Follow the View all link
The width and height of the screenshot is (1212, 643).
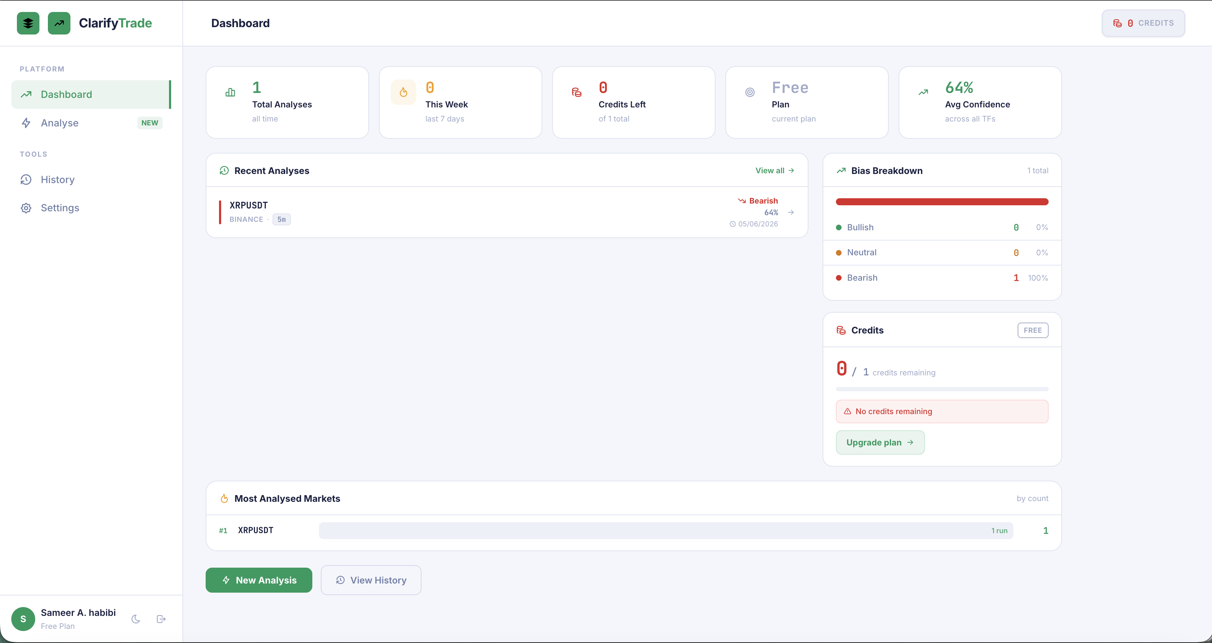click(x=775, y=170)
